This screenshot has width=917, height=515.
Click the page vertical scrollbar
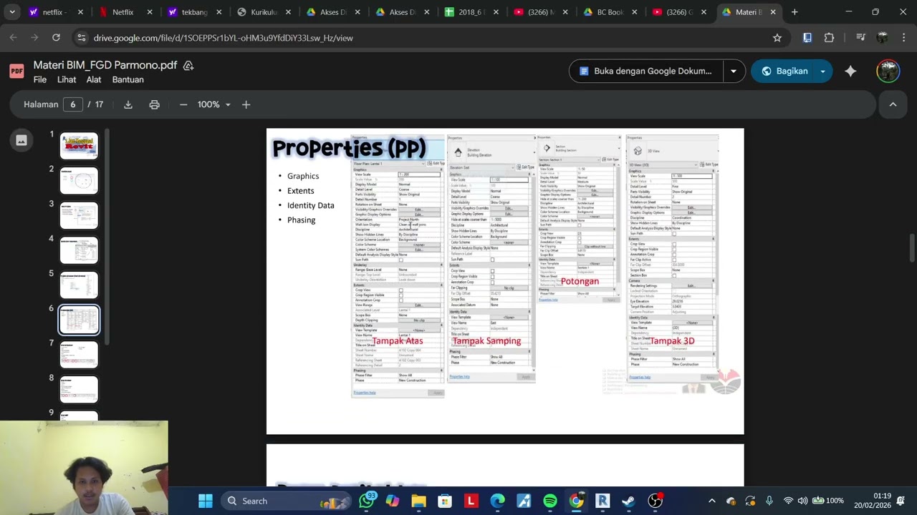[912, 247]
